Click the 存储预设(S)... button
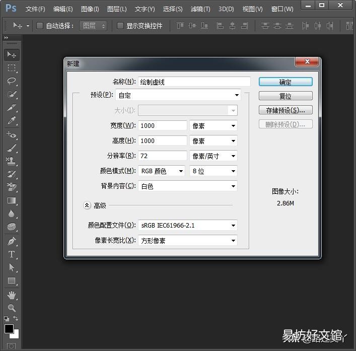This screenshot has height=351, width=356. click(286, 110)
